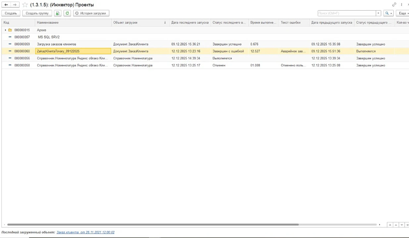Jump to first row with top arrow
Viewport: 409px width, 238px height.
[390, 225]
